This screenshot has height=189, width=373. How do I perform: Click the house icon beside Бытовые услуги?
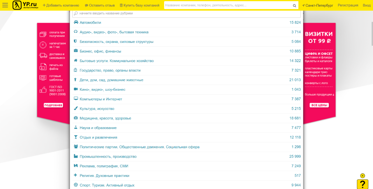[76, 60]
